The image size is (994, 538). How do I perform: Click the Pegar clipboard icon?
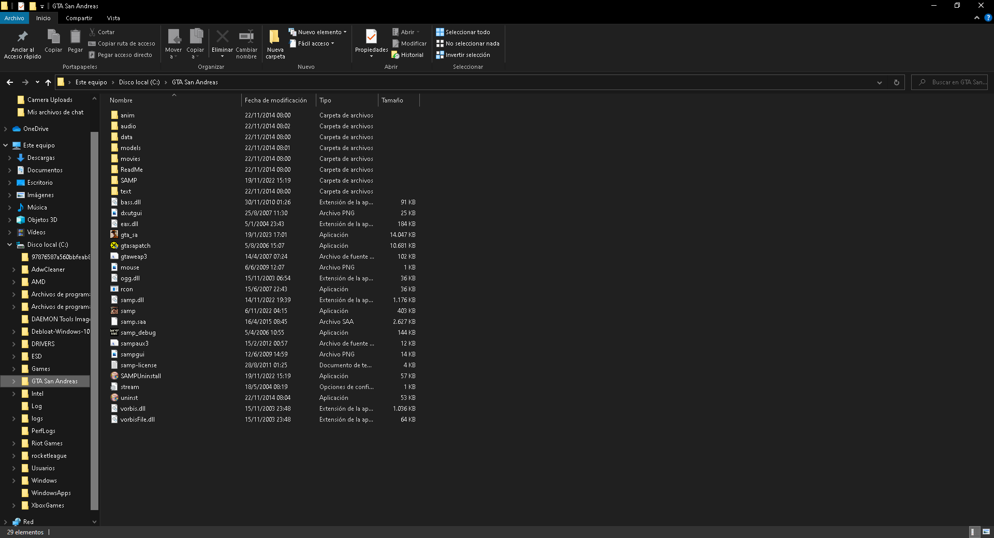(x=75, y=37)
